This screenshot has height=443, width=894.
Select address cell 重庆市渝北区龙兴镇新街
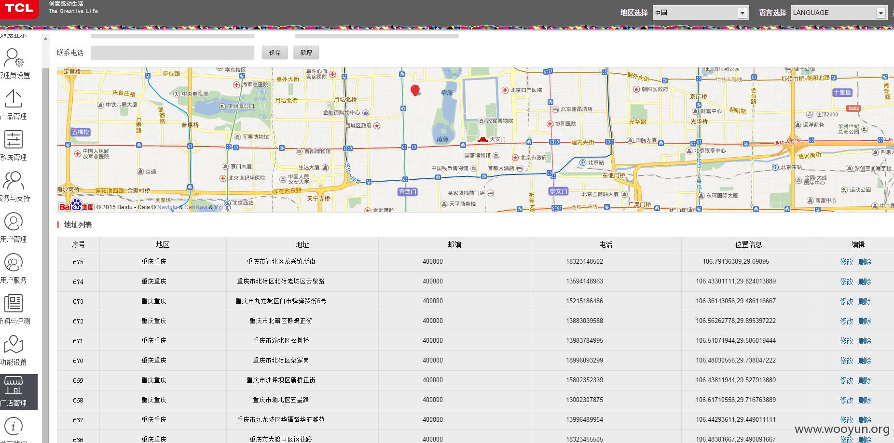[281, 261]
